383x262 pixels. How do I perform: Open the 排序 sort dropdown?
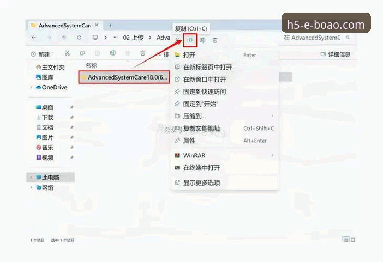163,54
